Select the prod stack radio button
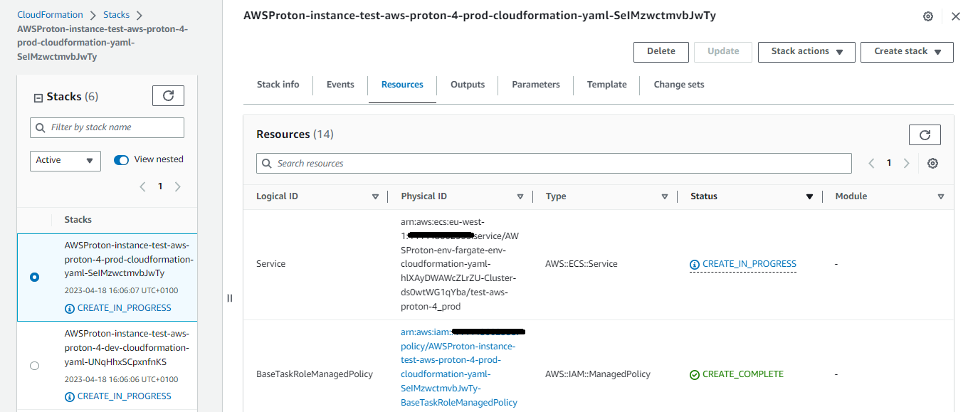968x412 pixels. (x=34, y=277)
